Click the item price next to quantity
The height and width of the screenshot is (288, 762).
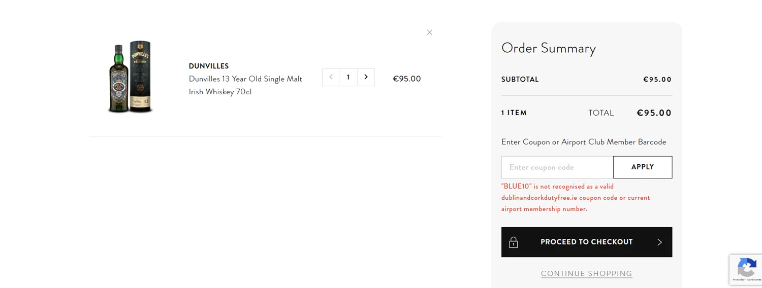[407, 79]
